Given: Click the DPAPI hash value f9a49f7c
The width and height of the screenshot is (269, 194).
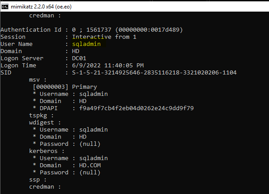Looking at the screenshot, I should click(137, 108).
